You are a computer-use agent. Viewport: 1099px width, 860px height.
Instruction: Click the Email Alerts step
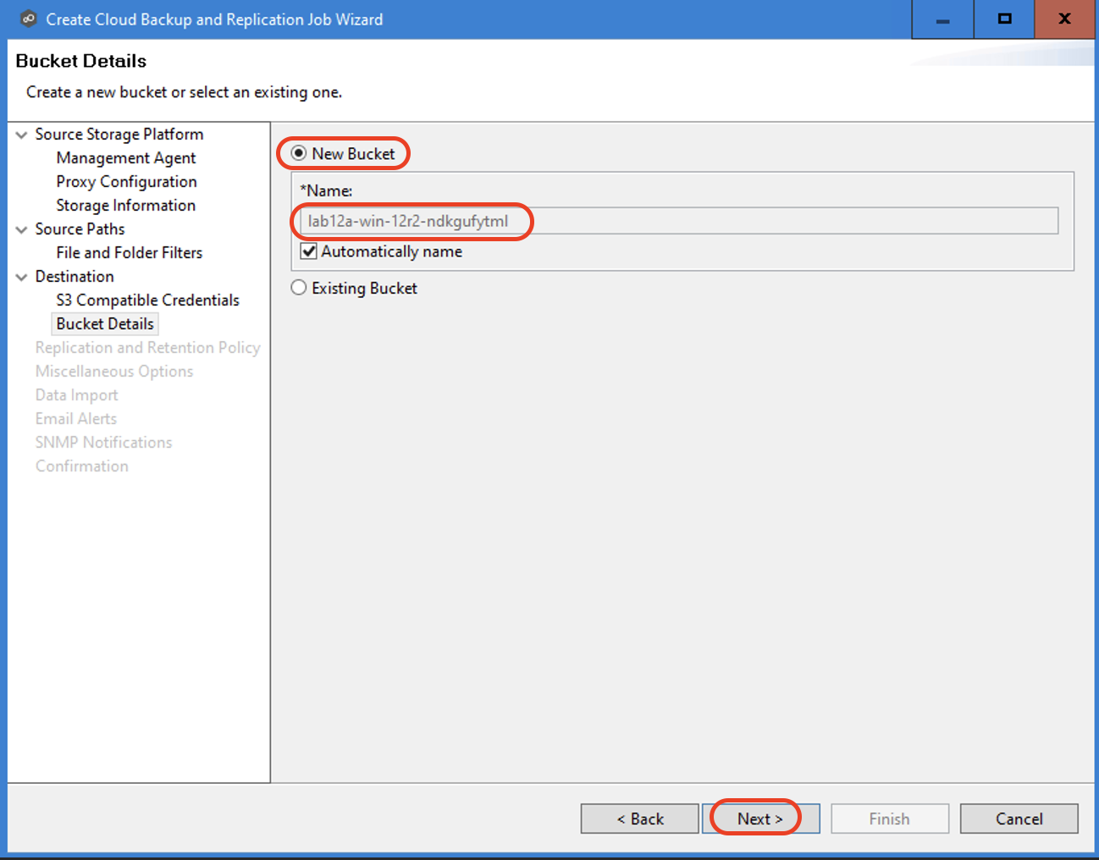(76, 419)
